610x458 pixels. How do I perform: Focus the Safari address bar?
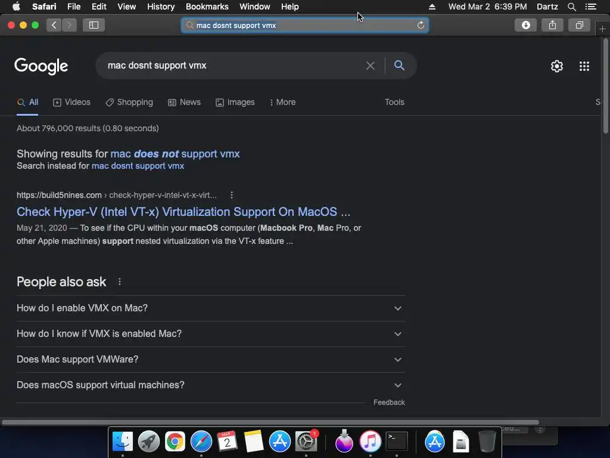pyautogui.click(x=305, y=25)
